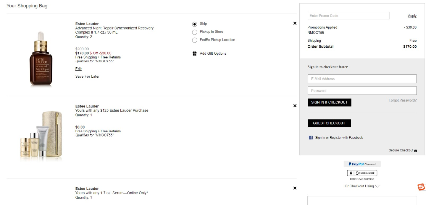
Task: Click the crossed-out $200.00 price
Action: pyautogui.click(x=82, y=49)
